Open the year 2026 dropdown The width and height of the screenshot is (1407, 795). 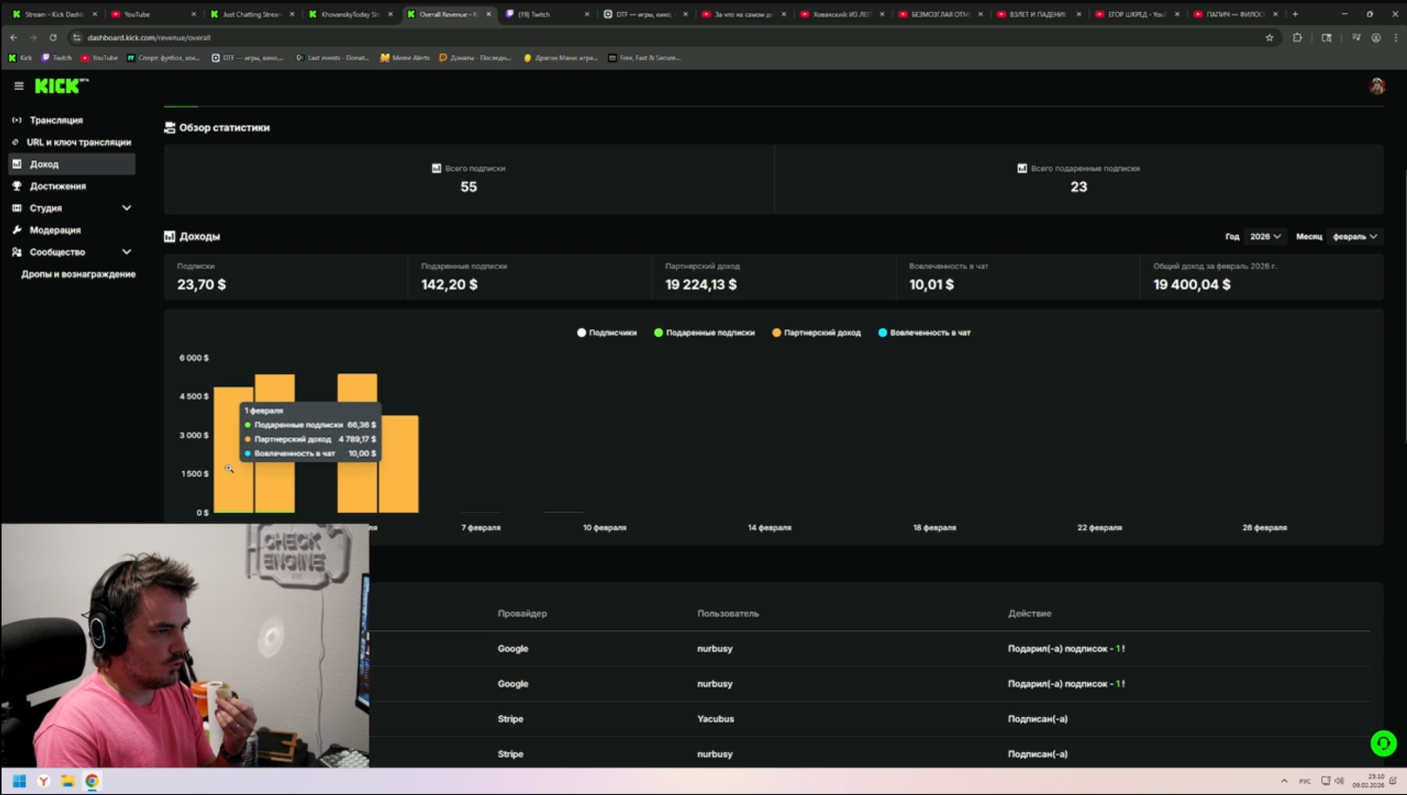(x=1264, y=237)
